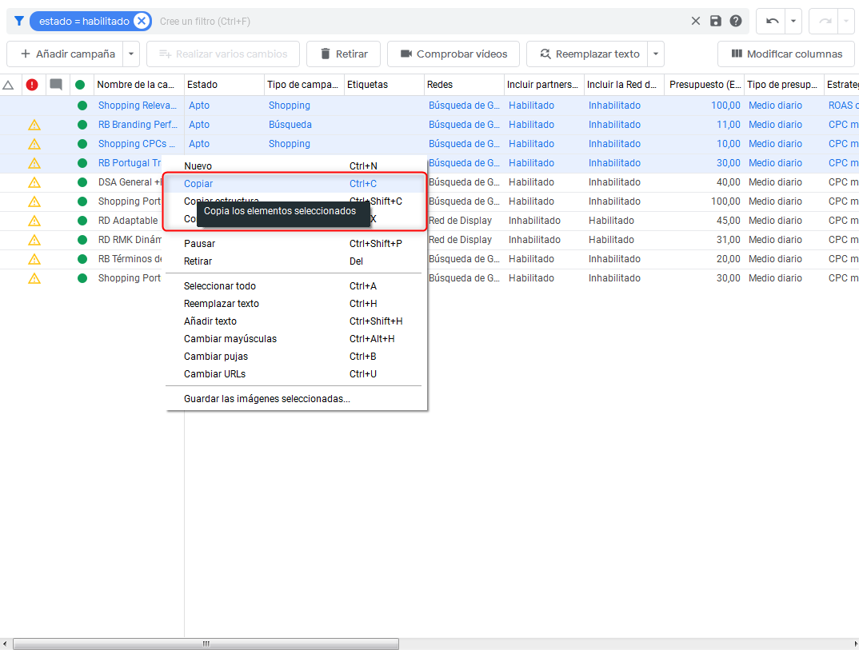Save the filter with the floppy icon
This screenshot has width=859, height=650.
tap(716, 22)
